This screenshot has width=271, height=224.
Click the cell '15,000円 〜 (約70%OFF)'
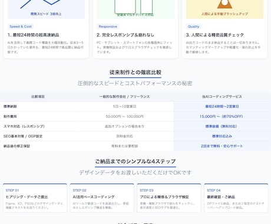(x=222, y=117)
